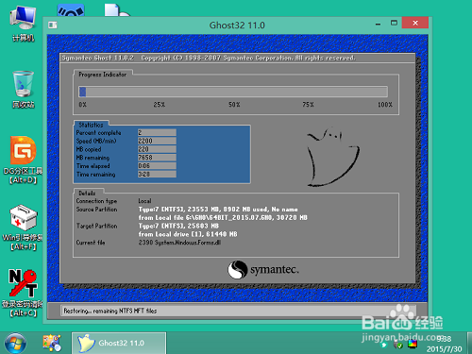Click the 25% progress scale mark
The height and width of the screenshot is (354, 472).
pos(160,105)
